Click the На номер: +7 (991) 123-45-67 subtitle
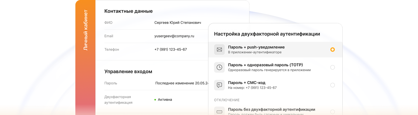418x115 pixels. 252,88
